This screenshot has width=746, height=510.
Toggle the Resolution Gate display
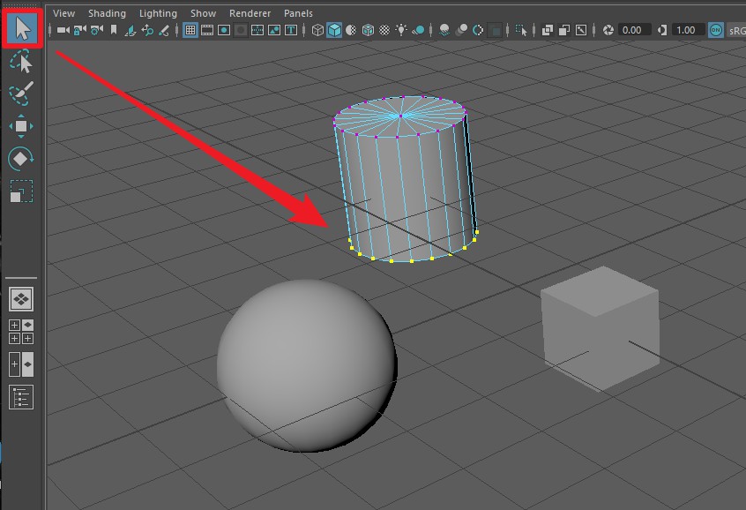[x=224, y=31]
